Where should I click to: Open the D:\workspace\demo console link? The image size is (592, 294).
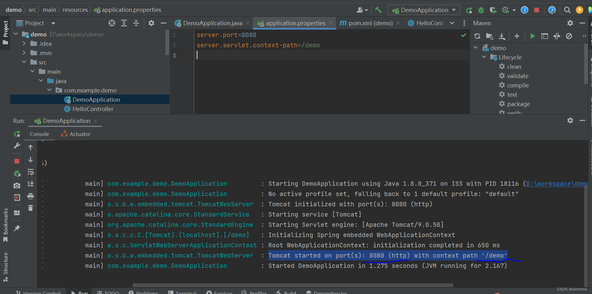pyautogui.click(x=557, y=184)
